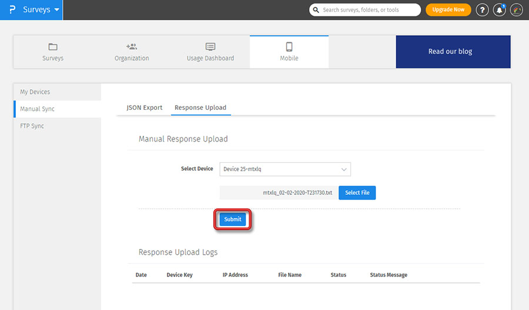Select Manual Sync in sidebar
The image size is (529, 310).
click(x=37, y=109)
